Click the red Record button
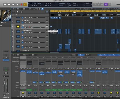Viewport: 120px width, 99px height. [21, 4]
